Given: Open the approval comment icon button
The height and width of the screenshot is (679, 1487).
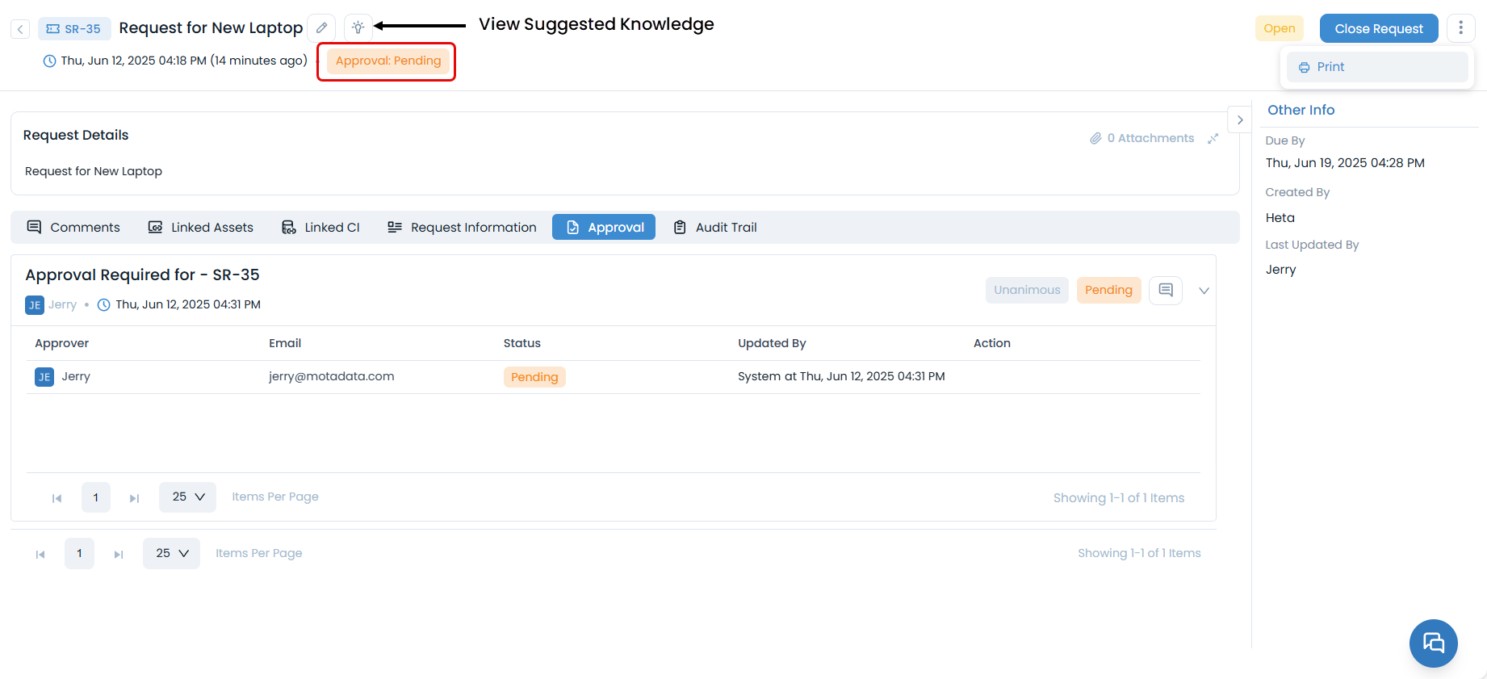Looking at the screenshot, I should click(x=1165, y=290).
